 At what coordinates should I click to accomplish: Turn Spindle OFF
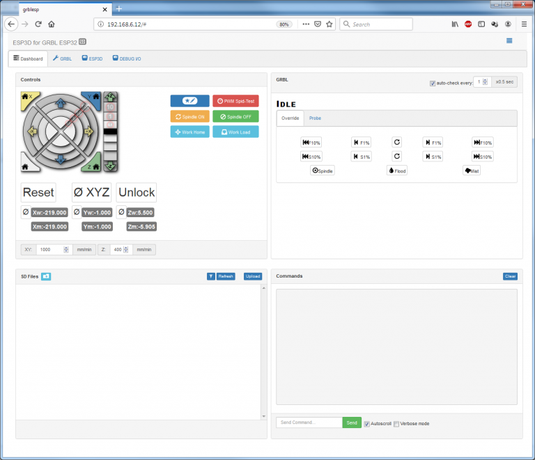point(235,116)
